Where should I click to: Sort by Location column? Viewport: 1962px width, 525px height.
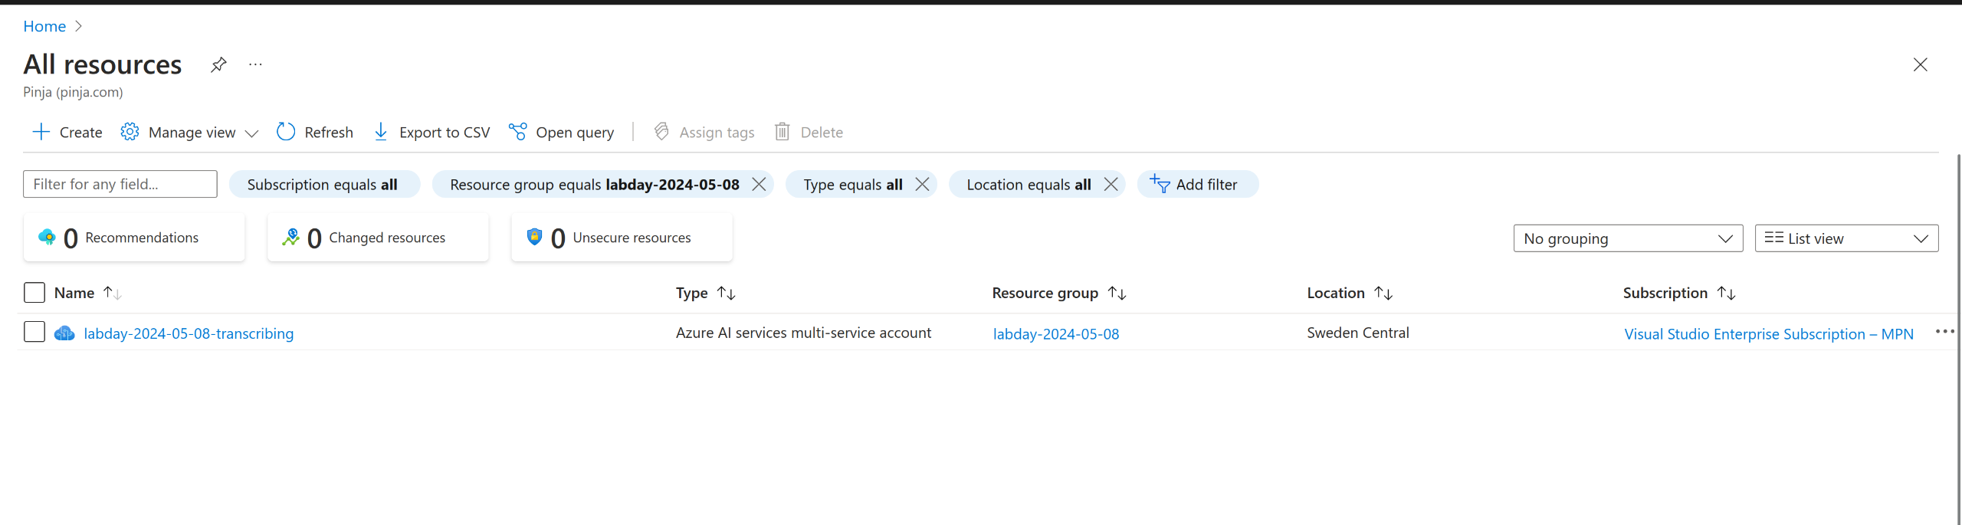point(1349,293)
